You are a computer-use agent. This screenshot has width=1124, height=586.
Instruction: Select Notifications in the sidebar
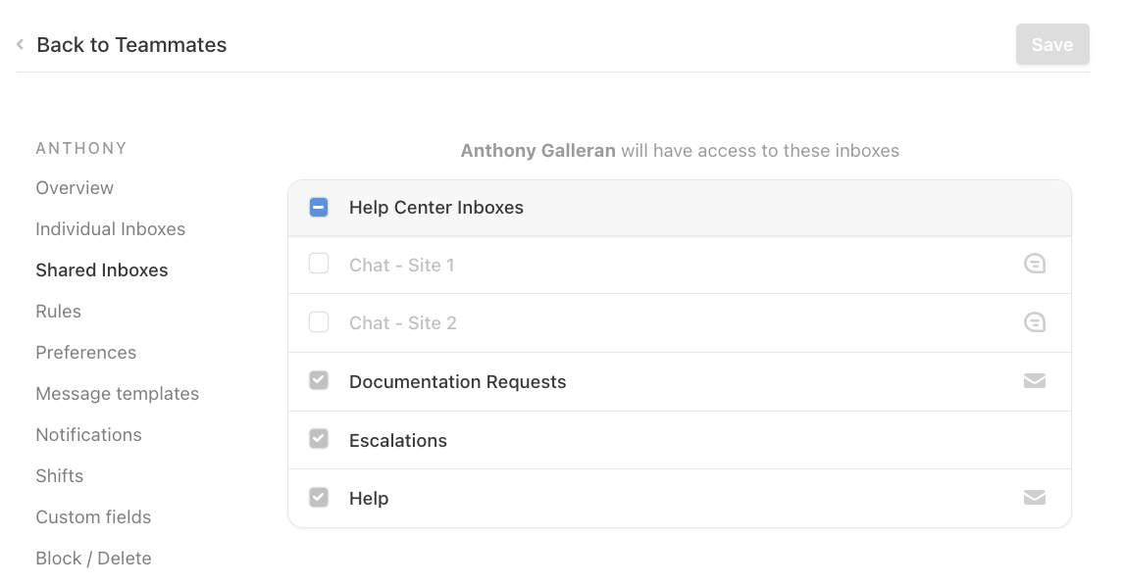click(x=88, y=434)
